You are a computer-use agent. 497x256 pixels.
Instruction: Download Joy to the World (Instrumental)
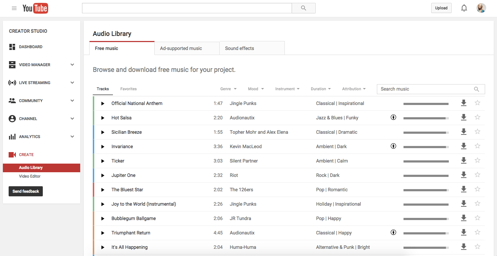[464, 204]
